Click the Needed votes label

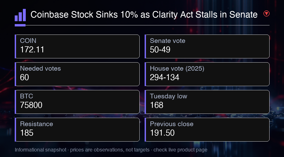coord(40,69)
